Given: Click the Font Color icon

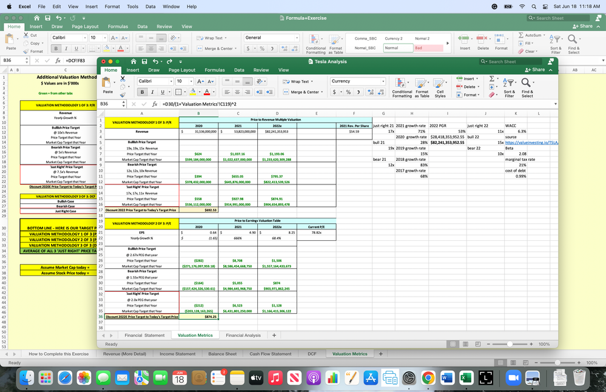Looking at the screenshot, I should [207, 92].
